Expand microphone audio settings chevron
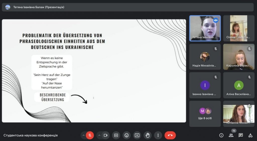 pyautogui.click(x=83, y=135)
